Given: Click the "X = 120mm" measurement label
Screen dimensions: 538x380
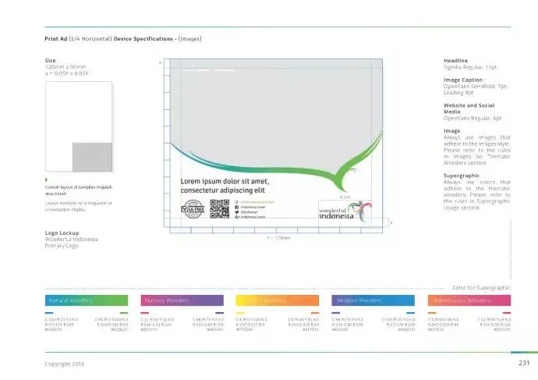Looking at the screenshot, I should [278, 237].
